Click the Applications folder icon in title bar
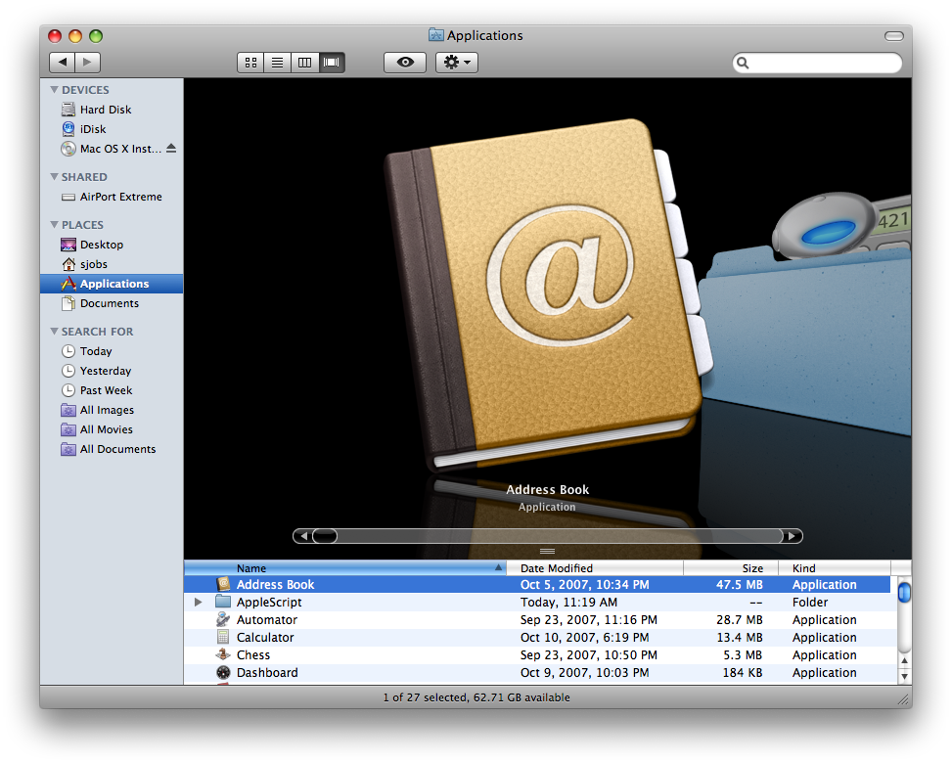Screen dimensions: 952x763 (436, 34)
